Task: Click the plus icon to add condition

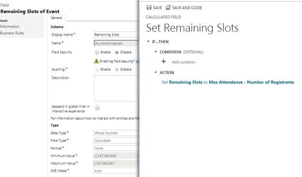Action: [164, 61]
